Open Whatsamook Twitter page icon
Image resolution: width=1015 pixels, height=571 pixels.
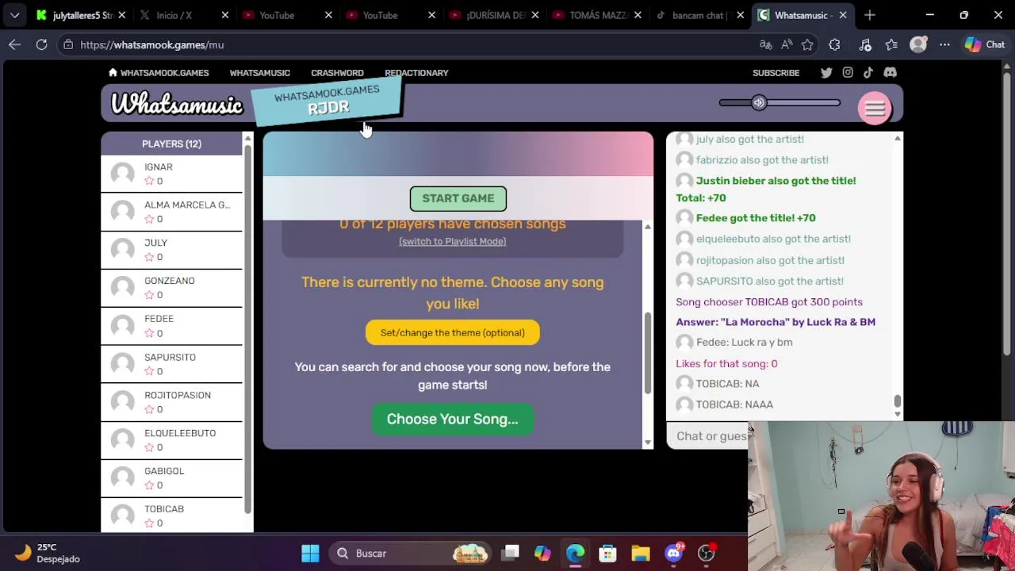pos(826,73)
